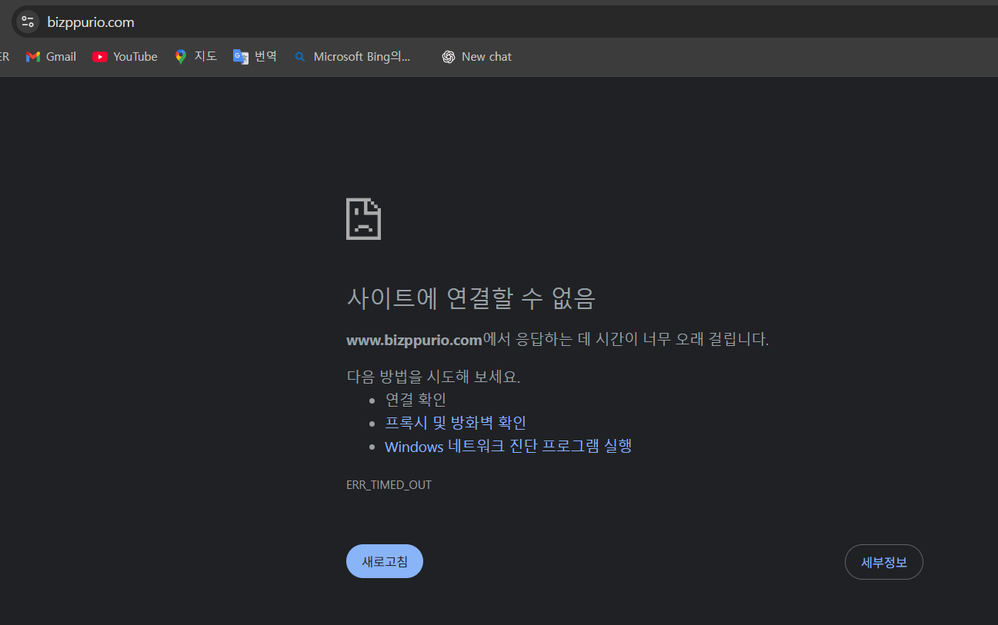998x625 pixels.
Task: Click the Gmail envelope icon in bookmarks bar
Action: coord(32,57)
